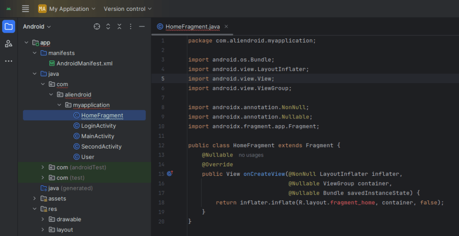Open project panel options menu
Viewport: 459px width, 236px height.
130,26
